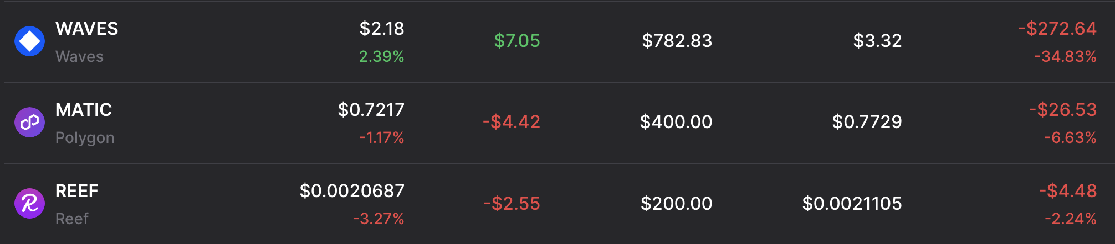
Task: Open the WAVES ticker name
Action: 87,29
